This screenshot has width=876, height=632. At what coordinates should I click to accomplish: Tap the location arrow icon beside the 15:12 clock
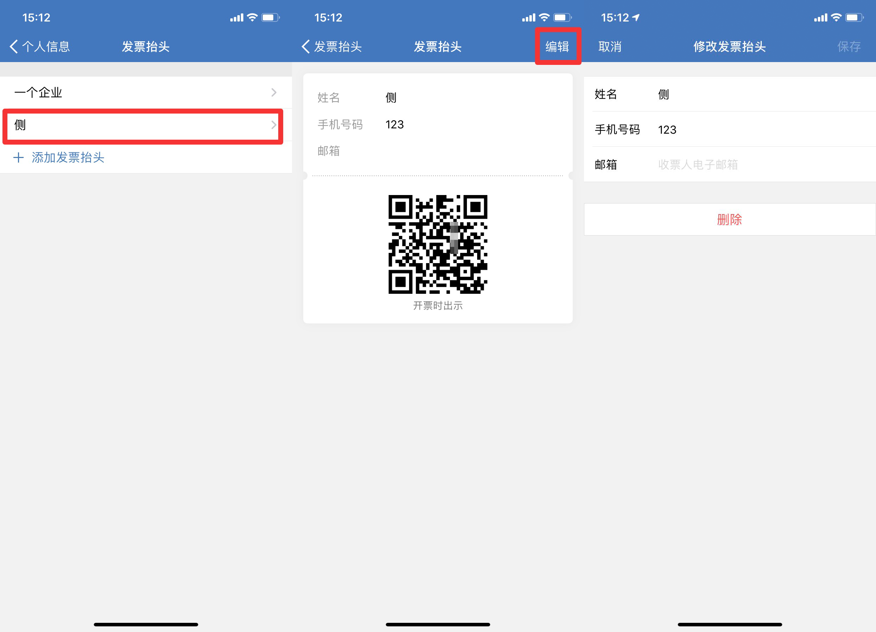pos(636,17)
